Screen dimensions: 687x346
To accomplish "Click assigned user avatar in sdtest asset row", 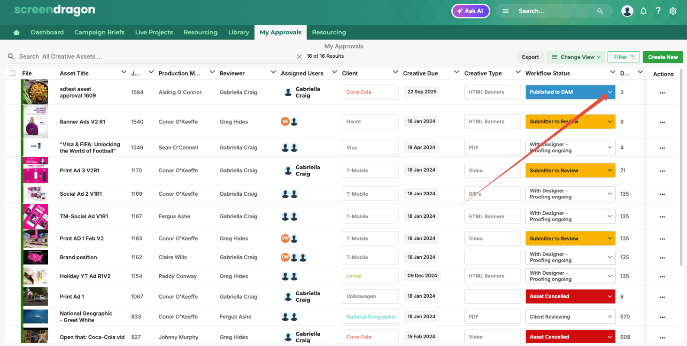I will 288,92.
